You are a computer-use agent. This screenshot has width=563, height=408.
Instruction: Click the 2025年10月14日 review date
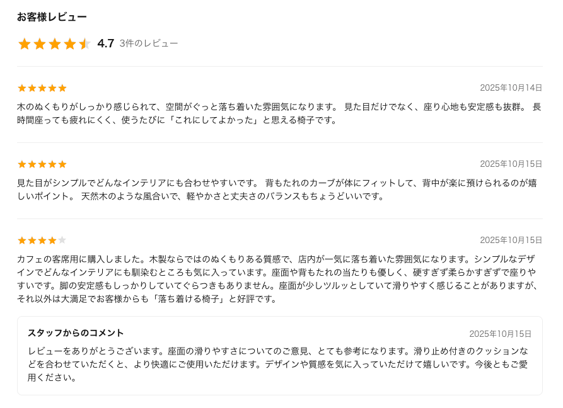tap(511, 88)
